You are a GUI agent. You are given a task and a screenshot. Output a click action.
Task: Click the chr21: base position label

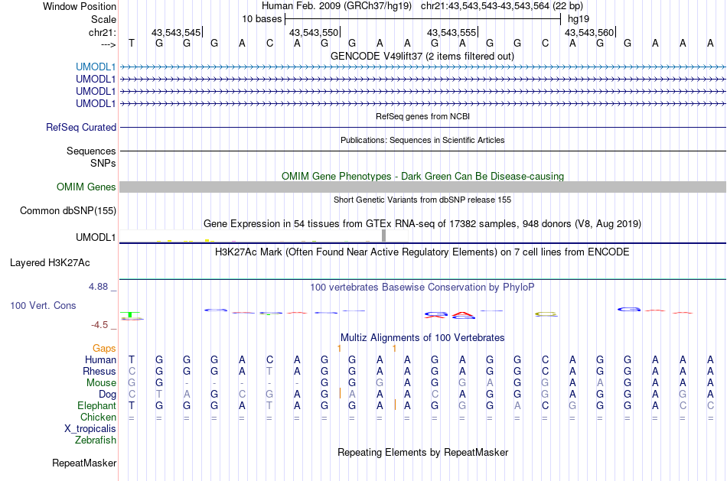coord(102,32)
